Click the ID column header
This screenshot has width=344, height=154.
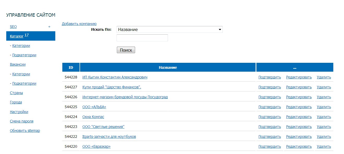point(71,67)
